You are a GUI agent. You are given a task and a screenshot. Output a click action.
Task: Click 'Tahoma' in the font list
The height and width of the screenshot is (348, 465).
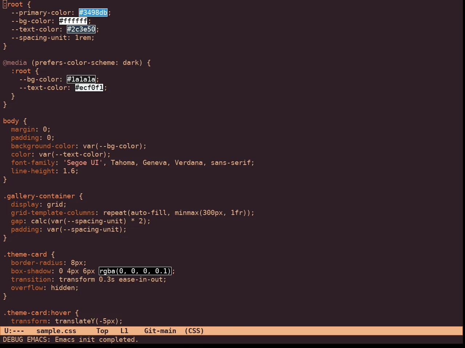(x=123, y=162)
